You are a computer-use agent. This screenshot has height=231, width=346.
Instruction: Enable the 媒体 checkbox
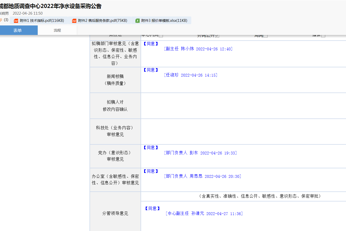[323, 36]
